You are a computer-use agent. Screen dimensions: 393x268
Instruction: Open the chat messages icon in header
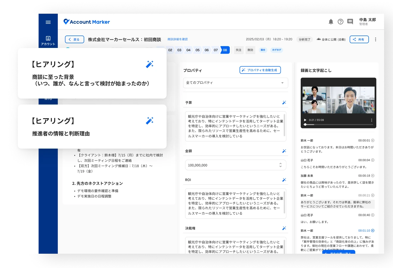pyautogui.click(x=350, y=22)
